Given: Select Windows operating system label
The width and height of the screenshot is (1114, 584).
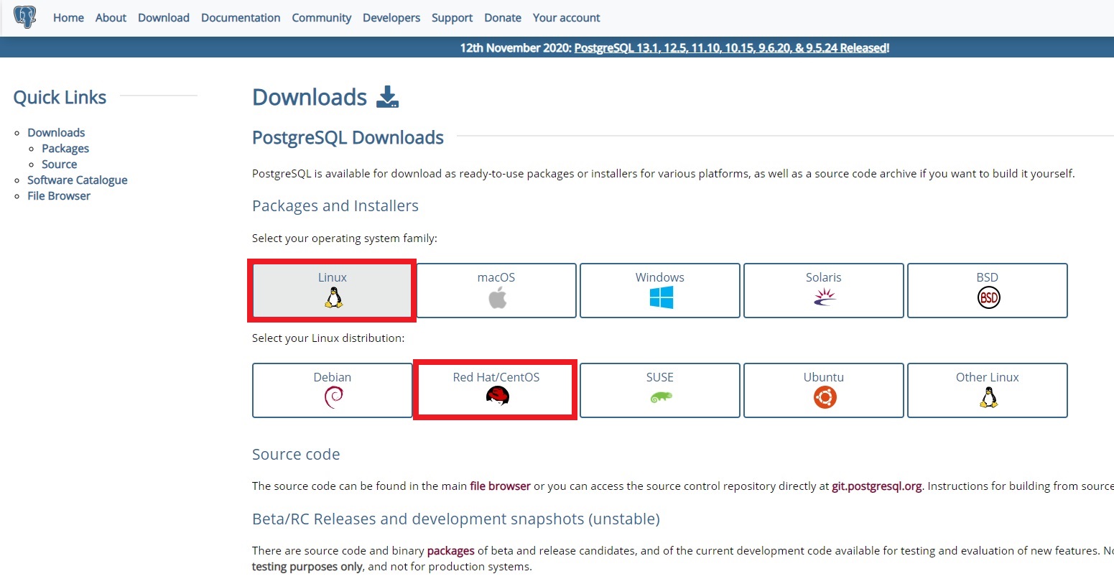Looking at the screenshot, I should pos(660,277).
